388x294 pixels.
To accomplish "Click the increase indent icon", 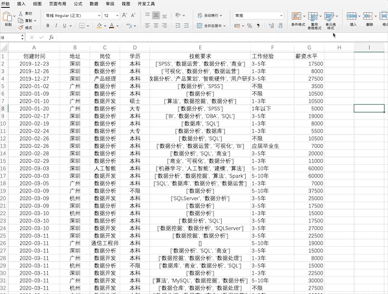I will [186, 25].
